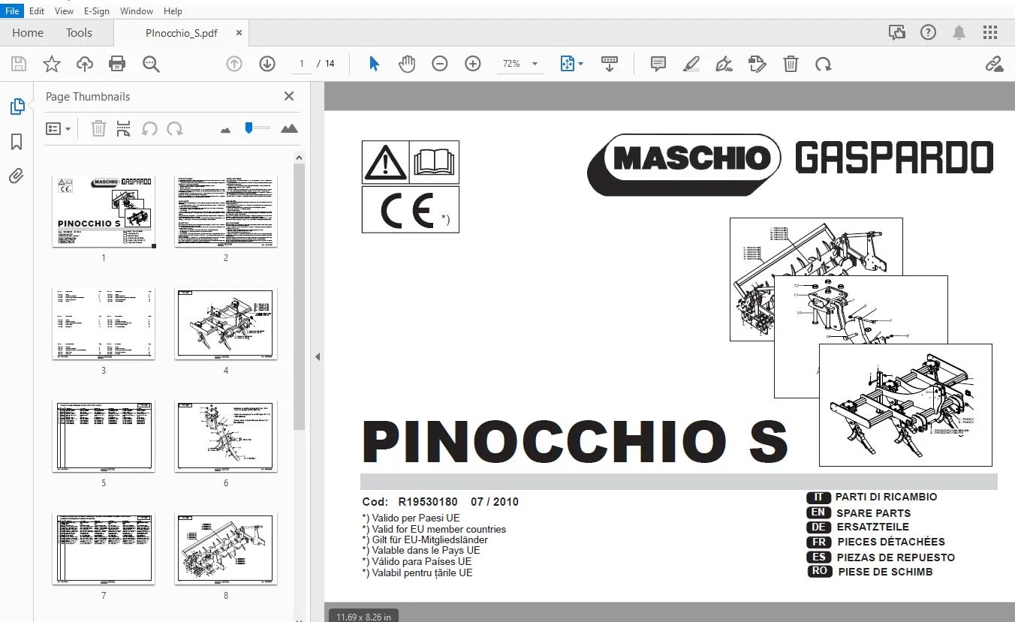Rotate thumbnails counterclockwise
The image size is (1015, 622).
click(x=149, y=129)
